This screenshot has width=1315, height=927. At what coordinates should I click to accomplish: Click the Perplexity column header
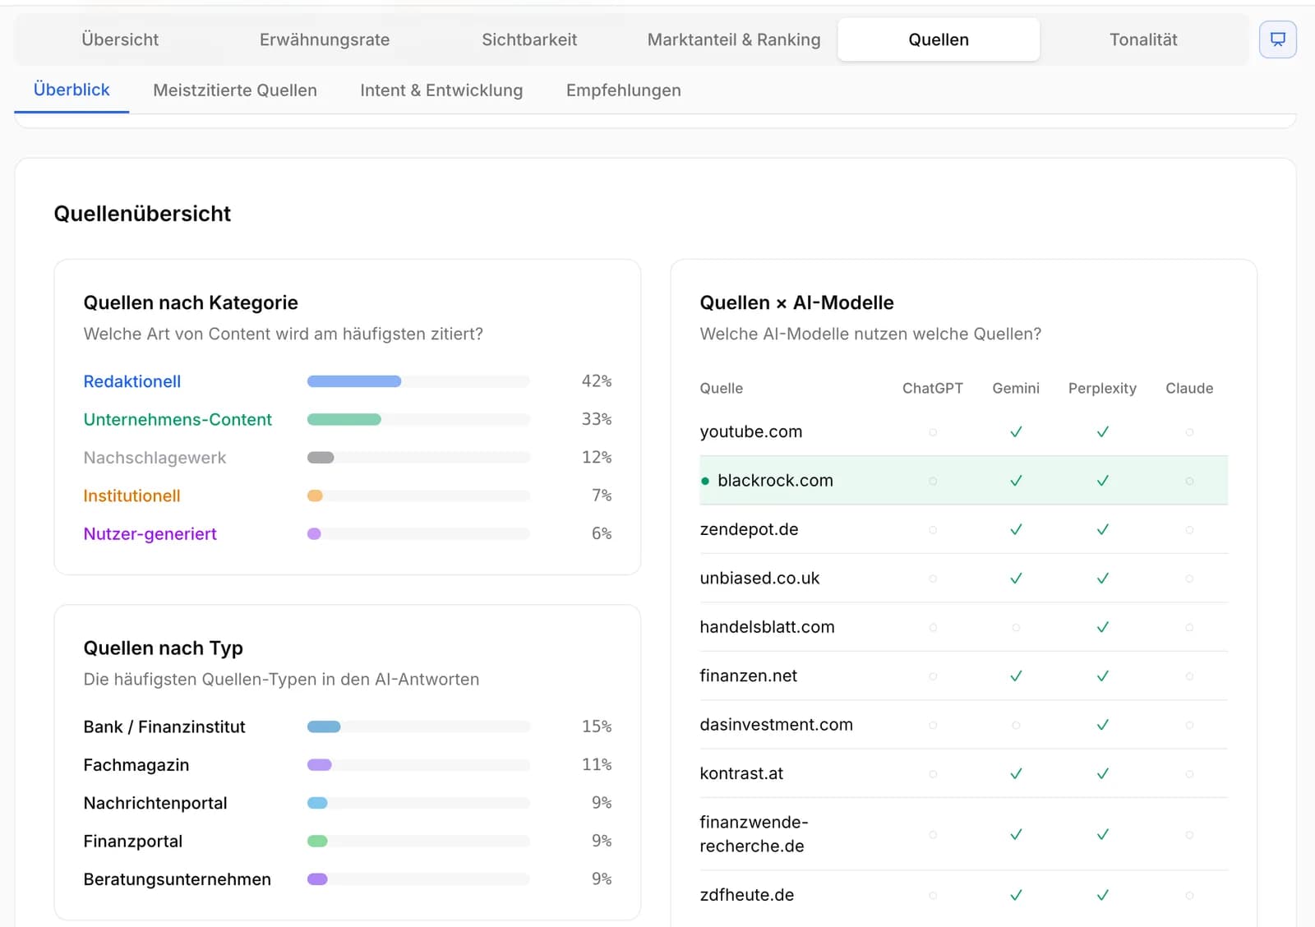click(x=1102, y=388)
